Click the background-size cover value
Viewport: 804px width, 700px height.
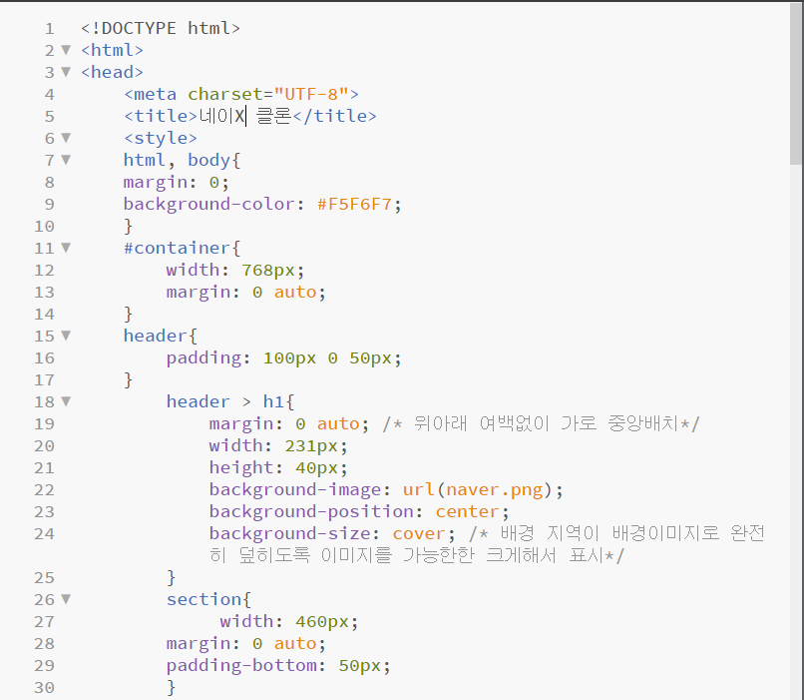point(418,533)
